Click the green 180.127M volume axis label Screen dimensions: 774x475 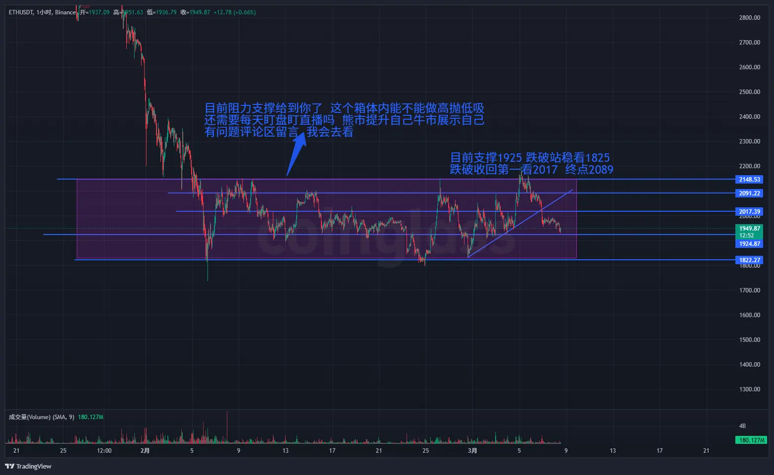pyautogui.click(x=752, y=440)
